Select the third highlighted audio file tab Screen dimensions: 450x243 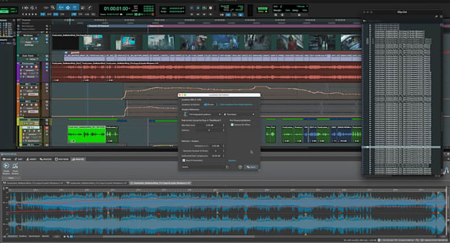coord(160,183)
